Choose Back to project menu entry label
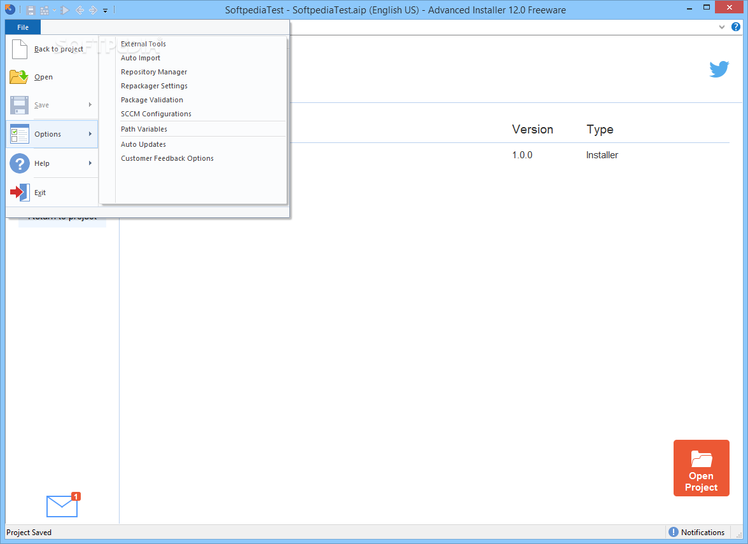Image resolution: width=748 pixels, height=544 pixels. pos(59,49)
